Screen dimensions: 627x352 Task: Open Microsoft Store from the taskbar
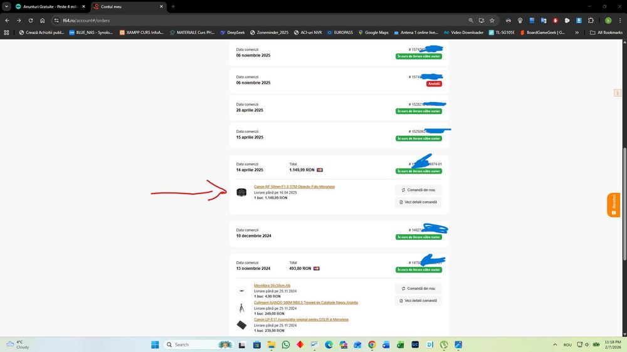pyautogui.click(x=256, y=344)
